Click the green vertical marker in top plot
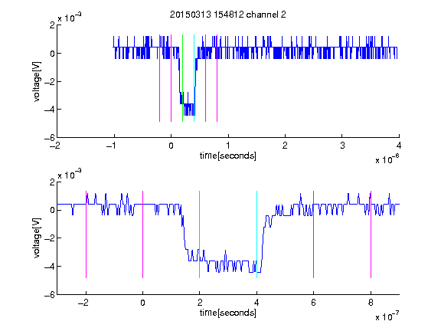Viewport: 441px width, 331px height. pos(182,78)
